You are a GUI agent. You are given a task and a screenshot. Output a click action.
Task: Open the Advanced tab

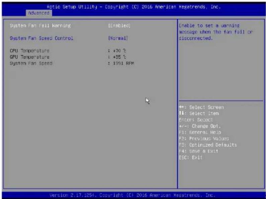[39, 13]
